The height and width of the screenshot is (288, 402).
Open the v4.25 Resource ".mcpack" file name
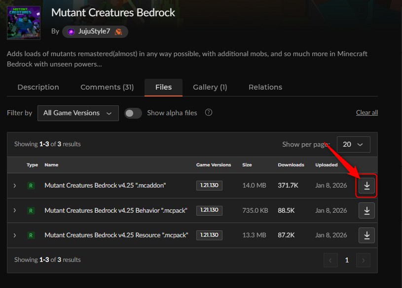(116, 235)
